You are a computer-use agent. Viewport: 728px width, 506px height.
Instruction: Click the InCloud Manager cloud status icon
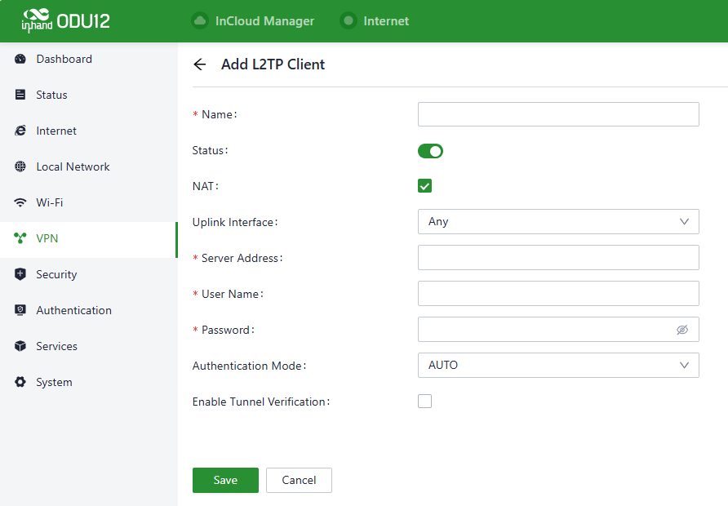pyautogui.click(x=199, y=20)
